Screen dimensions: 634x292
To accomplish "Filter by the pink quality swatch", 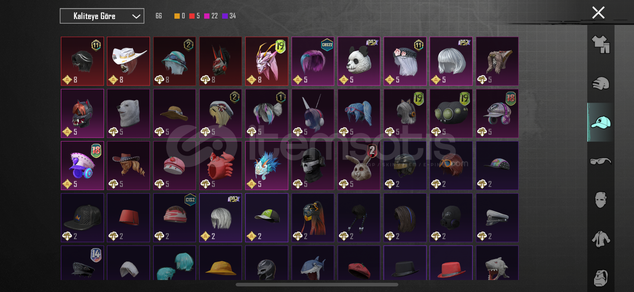I will coord(207,16).
